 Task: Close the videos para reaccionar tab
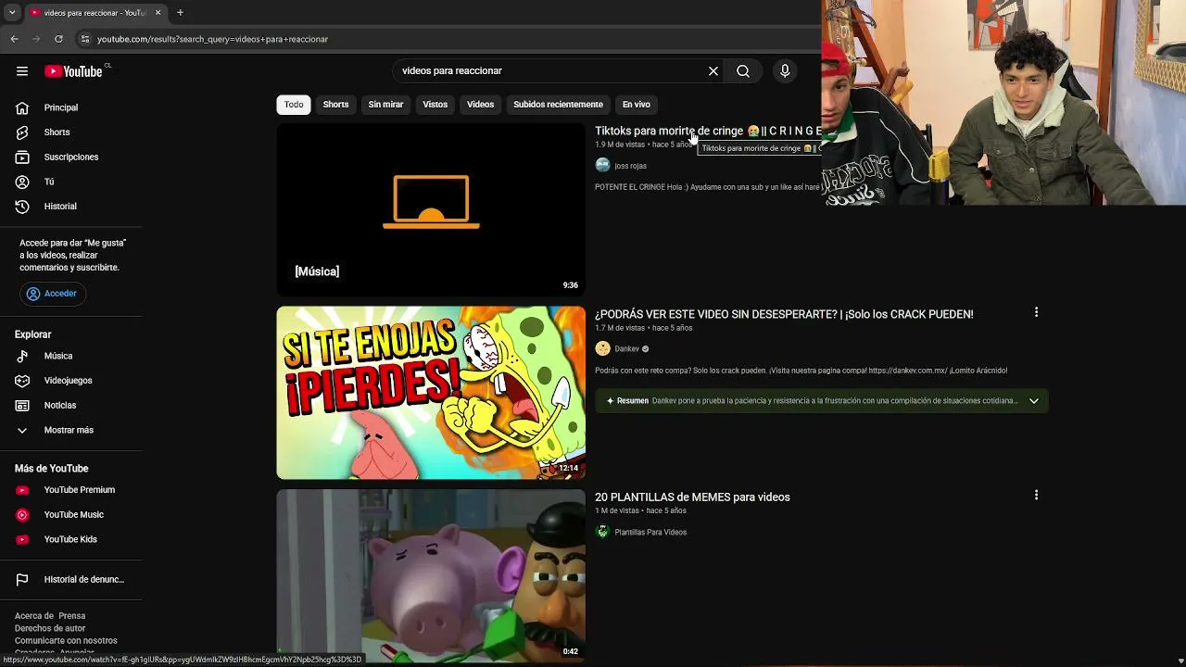[158, 13]
